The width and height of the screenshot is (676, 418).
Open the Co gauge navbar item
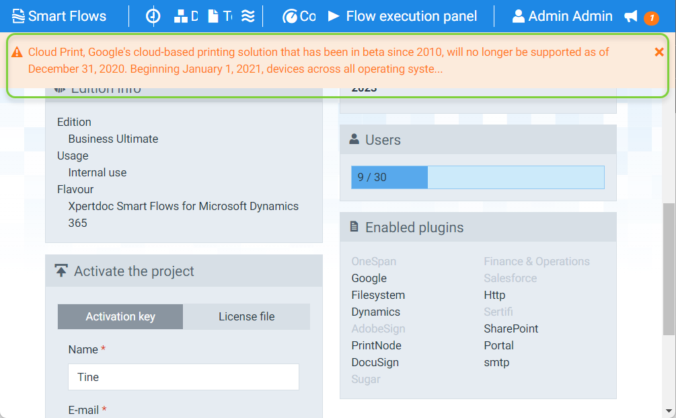[299, 16]
